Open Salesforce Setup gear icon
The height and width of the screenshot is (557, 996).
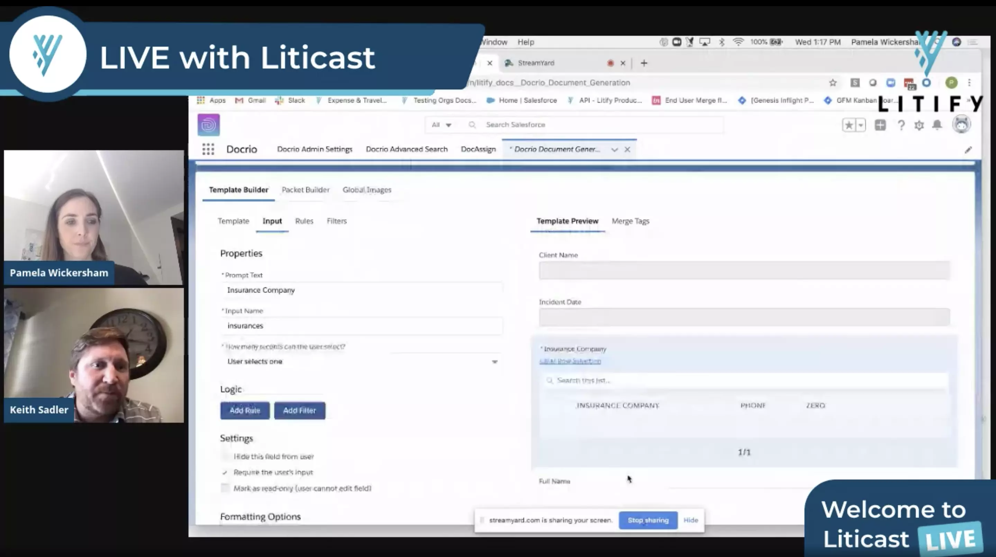[919, 125]
